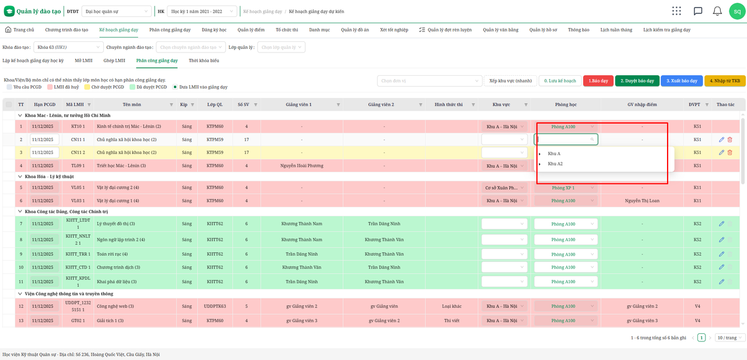Switch to Lập kế hoạch giảng dạy học kỳ tab

point(33,61)
